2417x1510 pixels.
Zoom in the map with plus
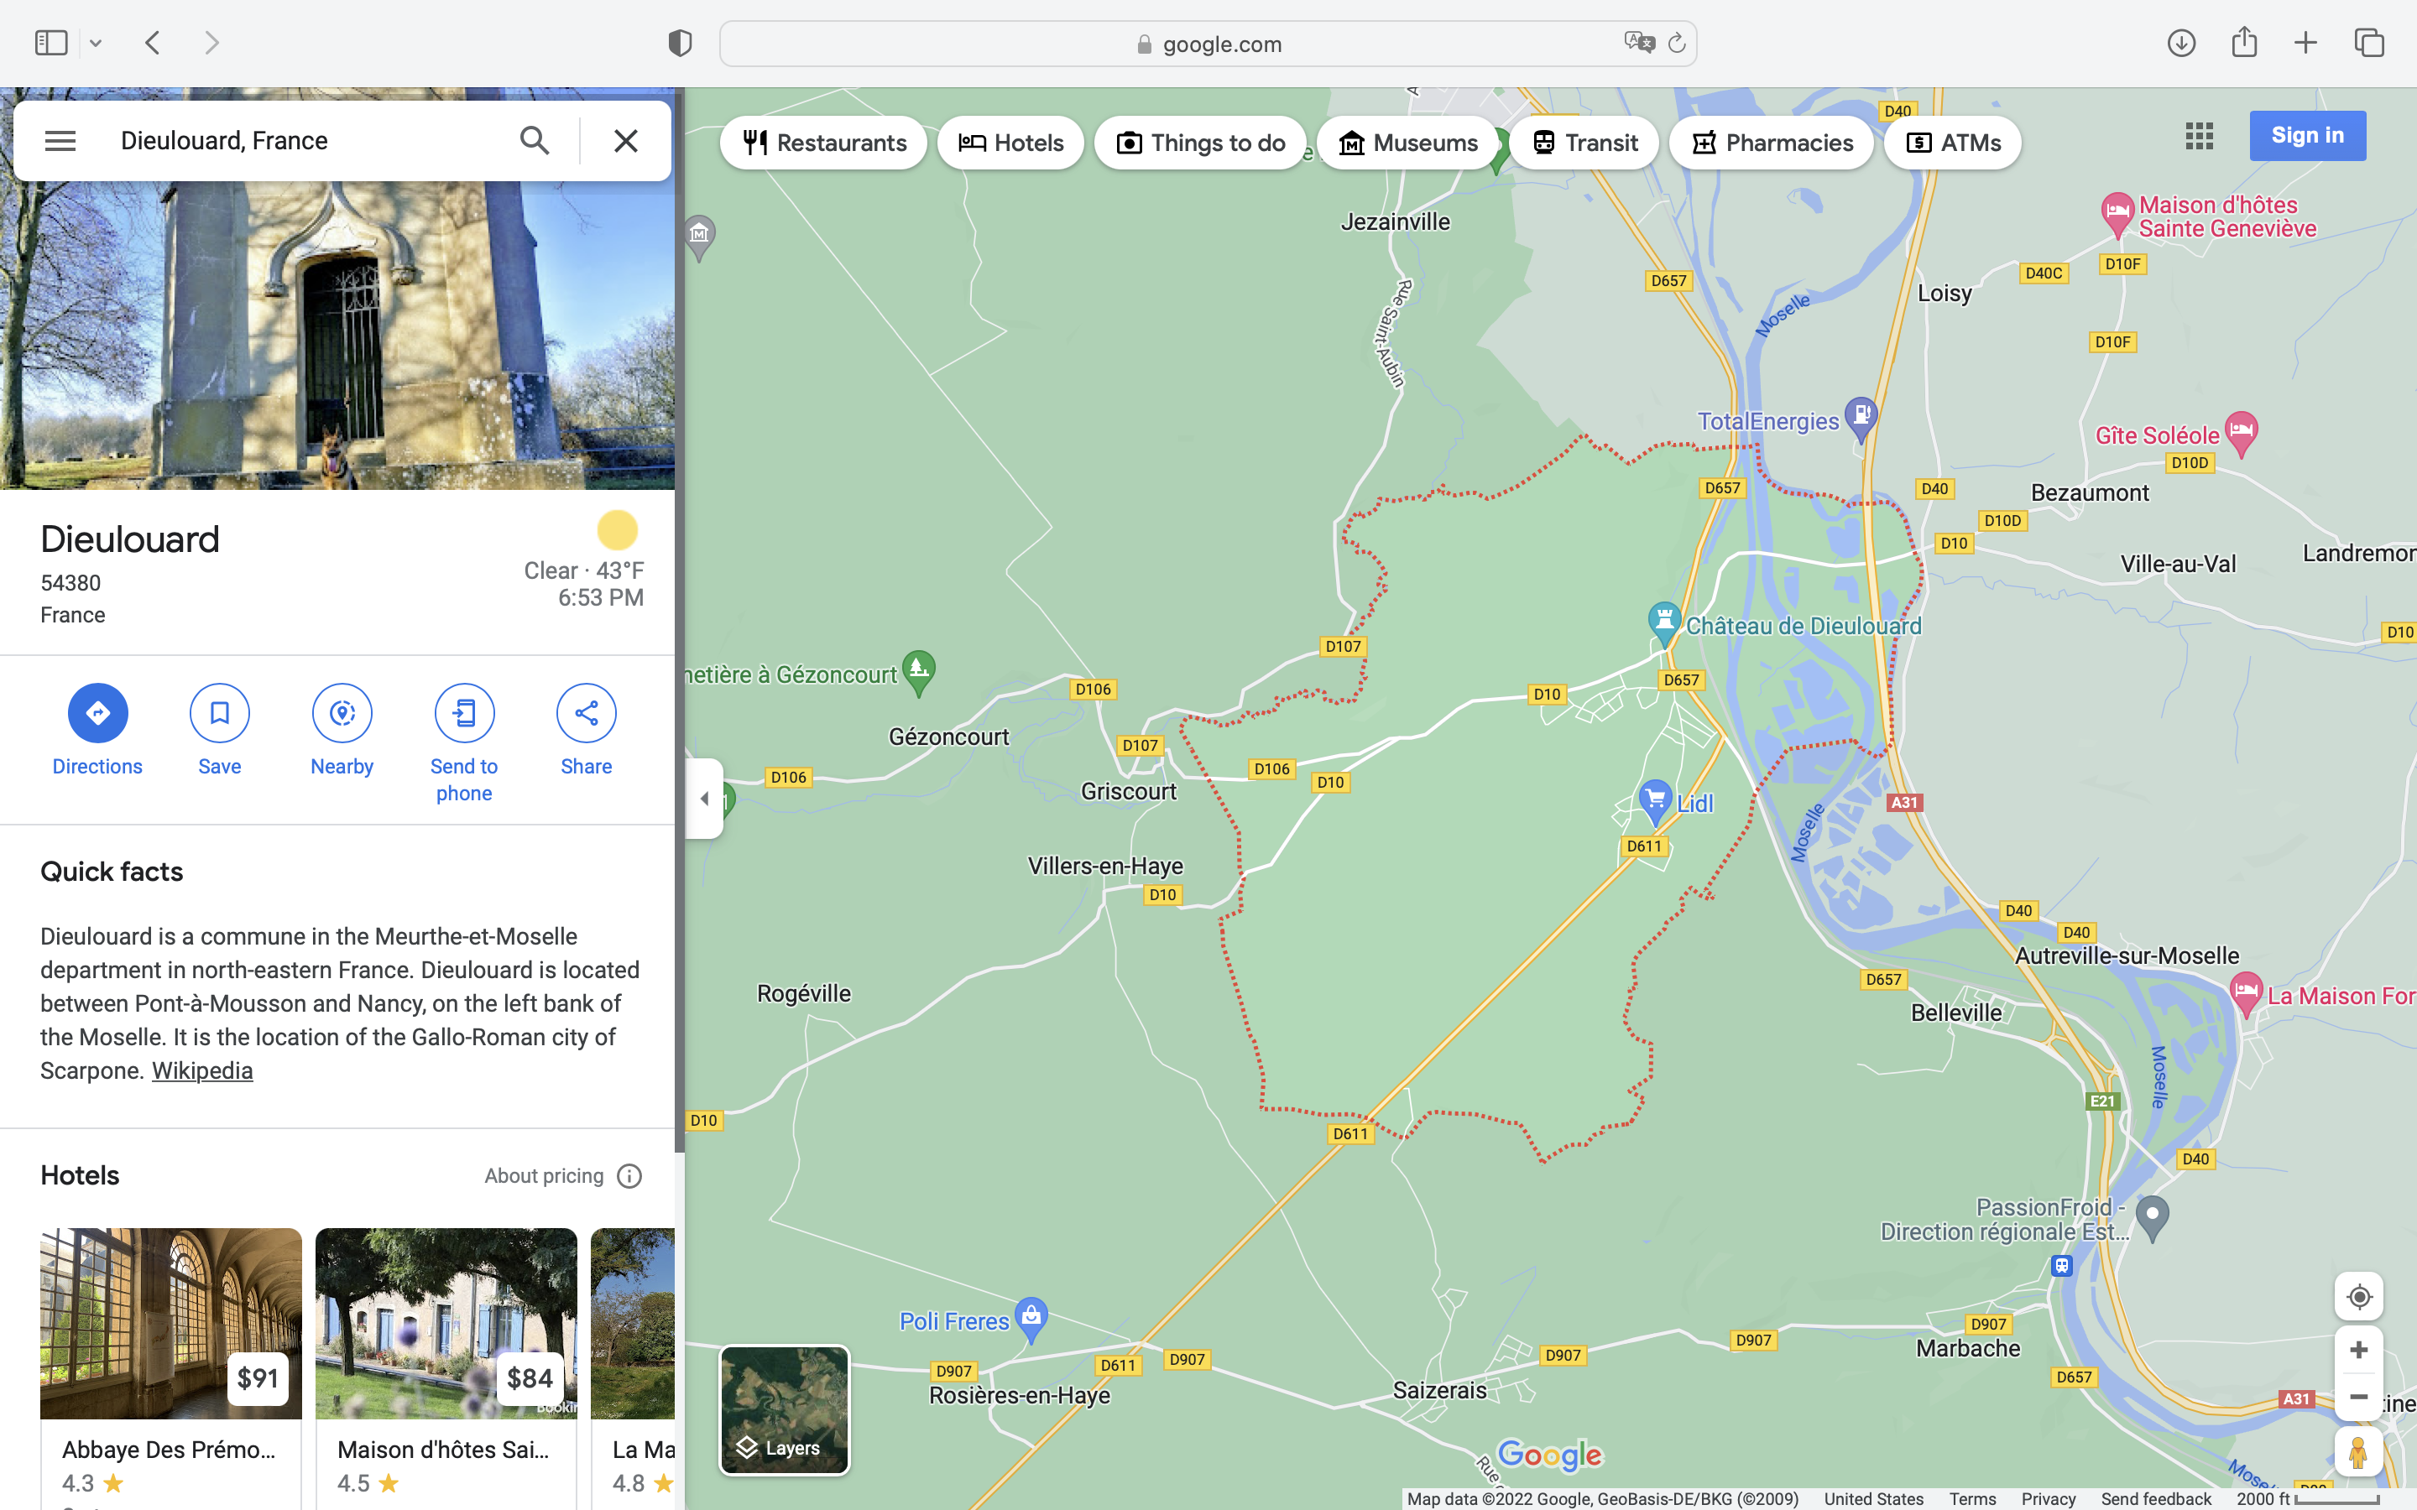coord(2358,1351)
